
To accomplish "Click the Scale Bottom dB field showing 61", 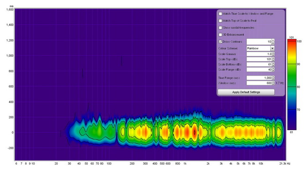I will click(x=259, y=64).
